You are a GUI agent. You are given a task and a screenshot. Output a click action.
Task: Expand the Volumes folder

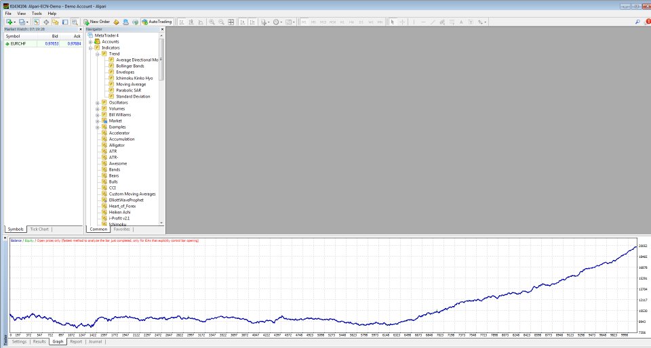tap(98, 109)
